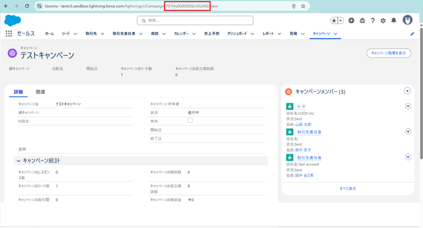Switch to the 詳細 tab
Image resolution: width=423 pixels, height=228 pixels.
click(18, 92)
